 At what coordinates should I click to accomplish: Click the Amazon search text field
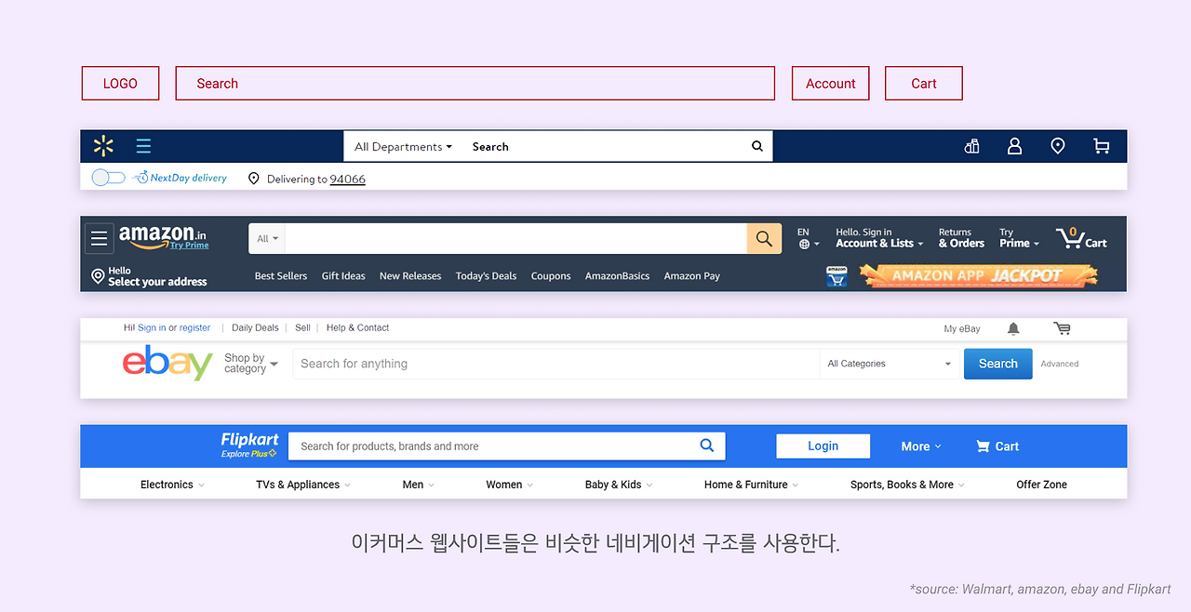coord(515,239)
